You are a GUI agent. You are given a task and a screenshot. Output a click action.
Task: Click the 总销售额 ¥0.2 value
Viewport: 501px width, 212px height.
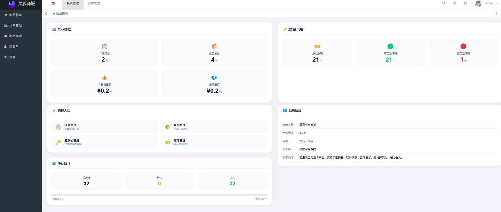213,91
